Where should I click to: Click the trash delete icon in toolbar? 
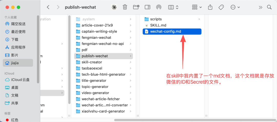coord(125,7)
